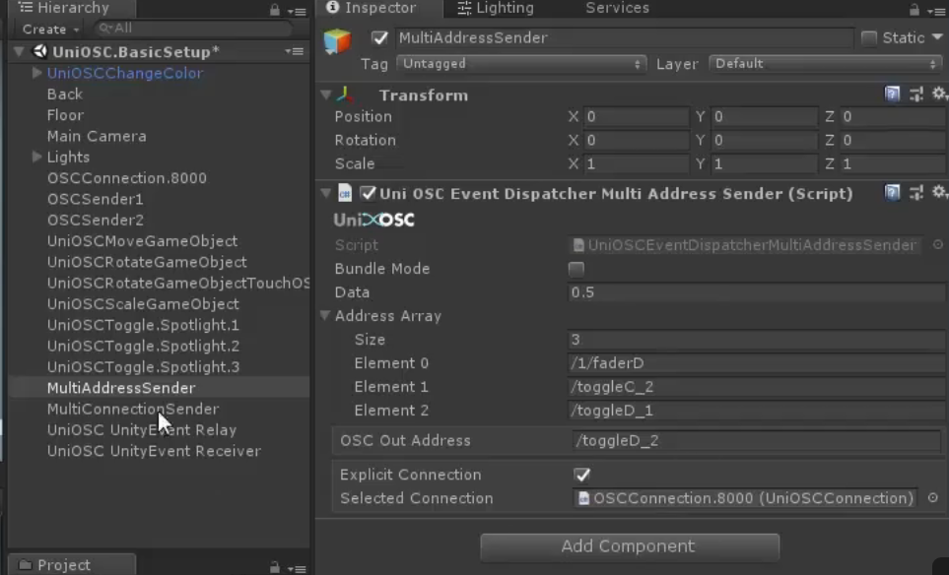The image size is (949, 575).
Task: Open the Static dropdown arrow
Action: click(x=937, y=37)
